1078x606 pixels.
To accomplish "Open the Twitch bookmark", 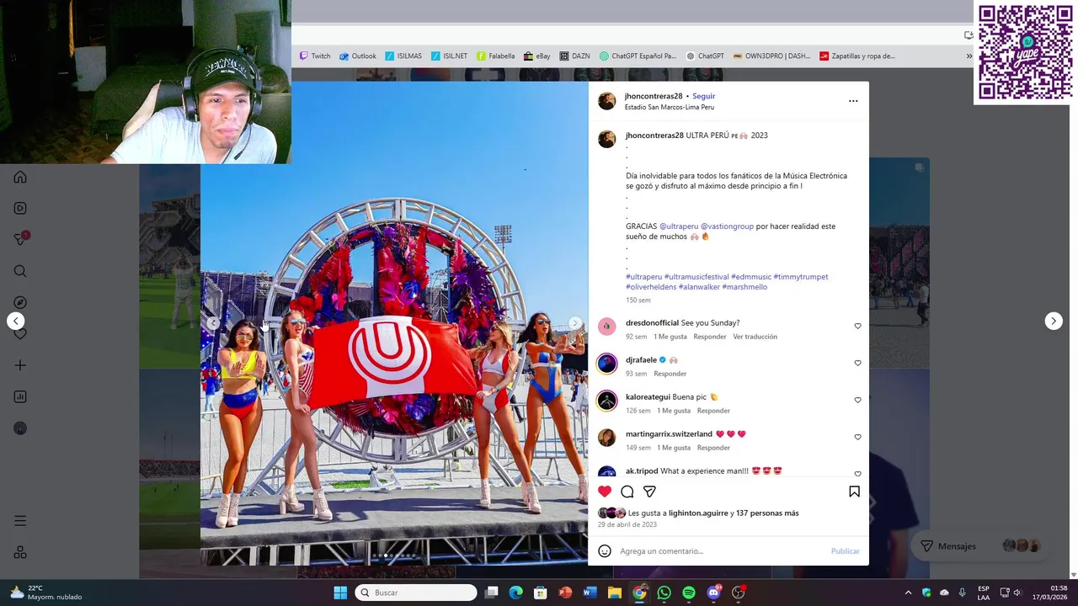I will (x=314, y=56).
